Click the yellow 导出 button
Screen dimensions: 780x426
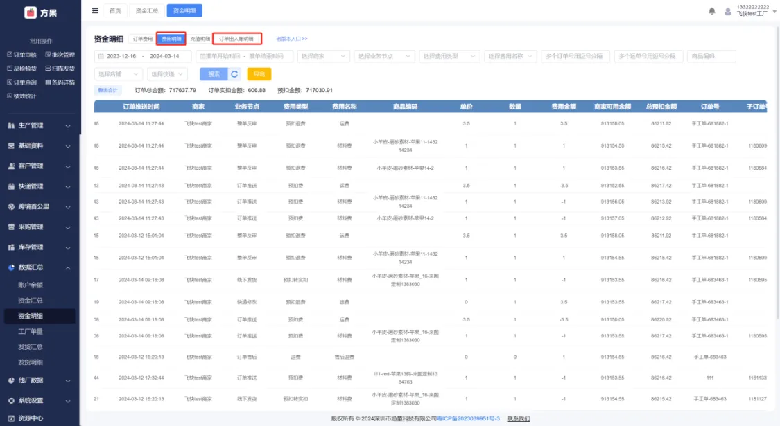(x=259, y=74)
